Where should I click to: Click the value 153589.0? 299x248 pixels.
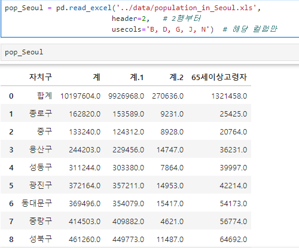click(129, 114)
